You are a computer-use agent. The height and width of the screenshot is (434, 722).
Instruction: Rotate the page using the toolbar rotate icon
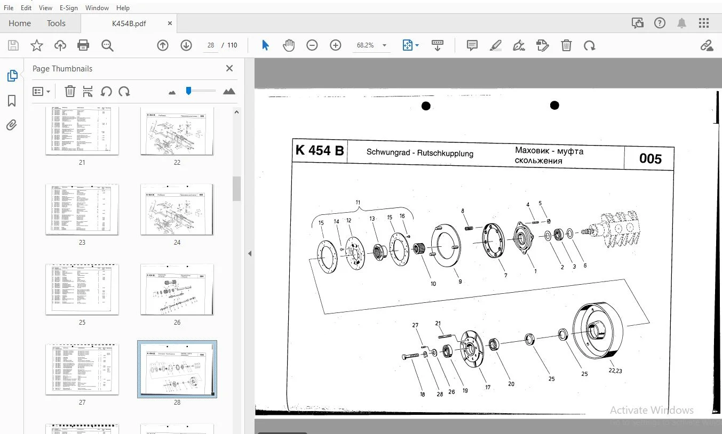590,46
